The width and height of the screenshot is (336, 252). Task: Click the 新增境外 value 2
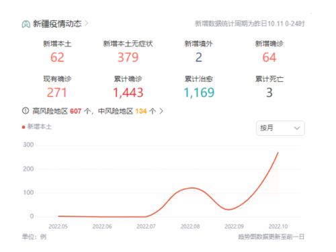coord(199,57)
